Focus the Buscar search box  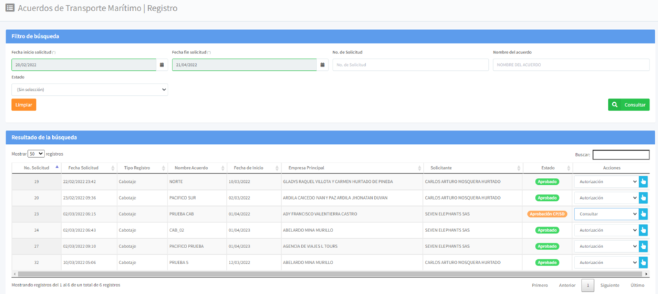(620, 154)
